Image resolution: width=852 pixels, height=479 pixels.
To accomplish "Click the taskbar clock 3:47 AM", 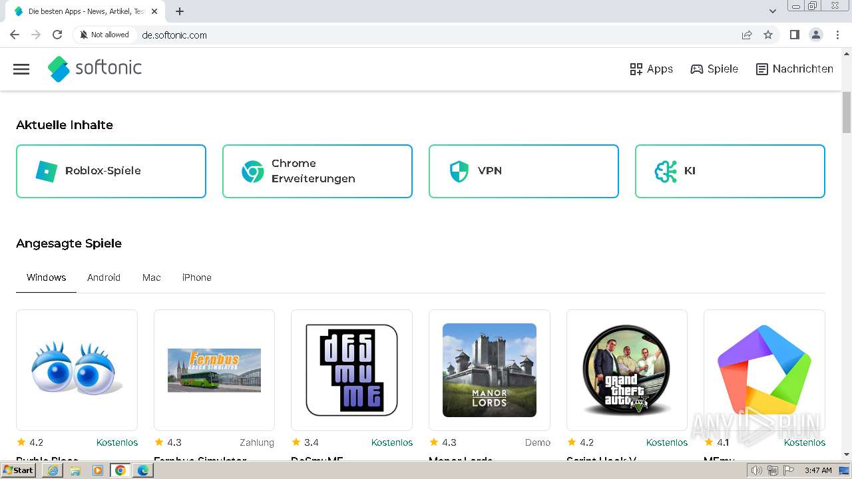I will pos(818,470).
